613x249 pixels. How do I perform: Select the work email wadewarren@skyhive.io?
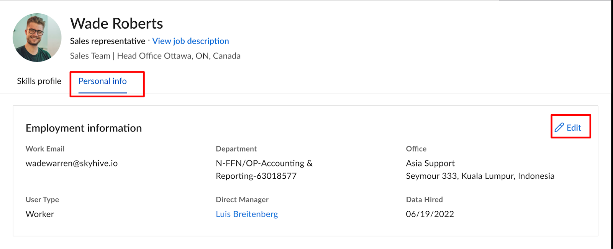click(72, 163)
